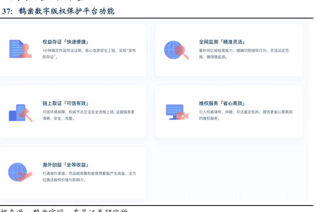
Task: Click the 全网监测 globe magnifier icon
Action: click(x=176, y=49)
